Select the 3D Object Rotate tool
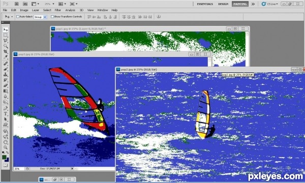This screenshot has width=305, height=183. click(x=6, y=131)
